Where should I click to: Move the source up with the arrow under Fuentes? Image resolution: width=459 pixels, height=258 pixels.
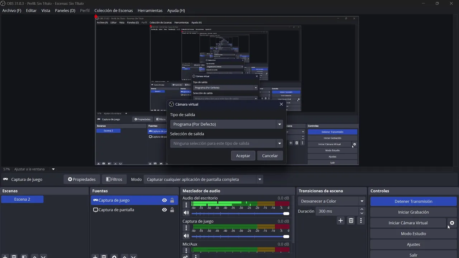[x=124, y=256]
